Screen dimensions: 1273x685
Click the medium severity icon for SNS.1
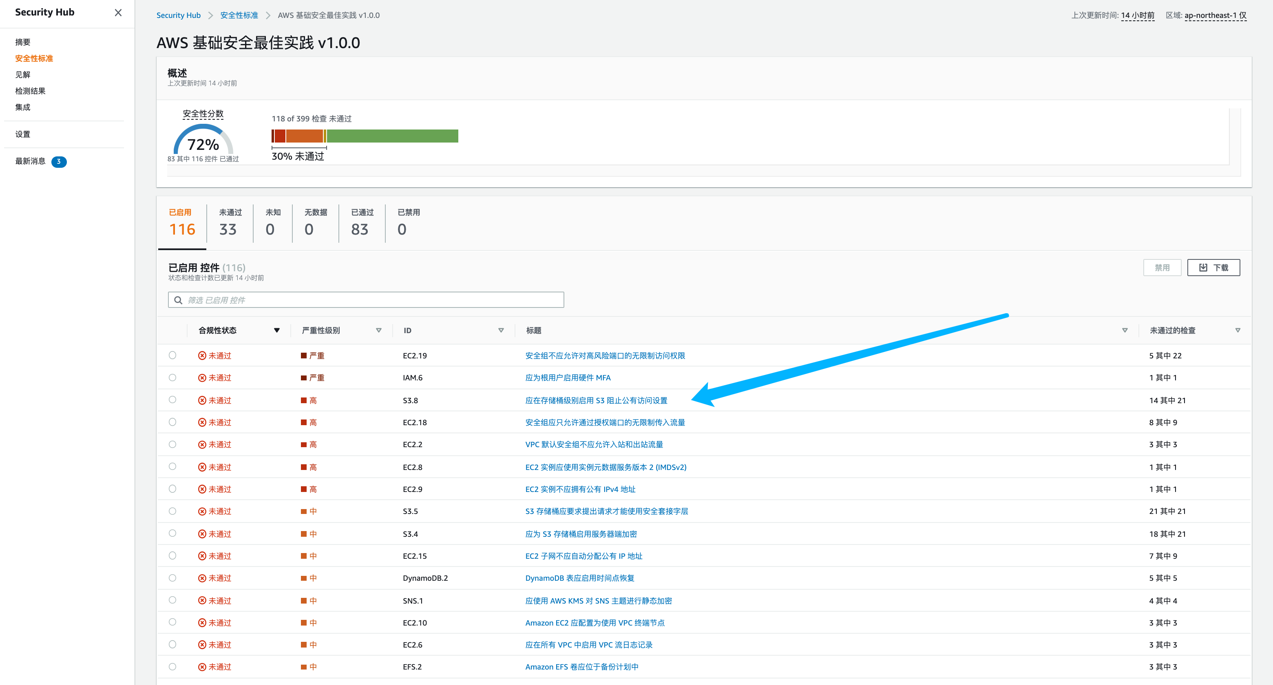coord(304,601)
